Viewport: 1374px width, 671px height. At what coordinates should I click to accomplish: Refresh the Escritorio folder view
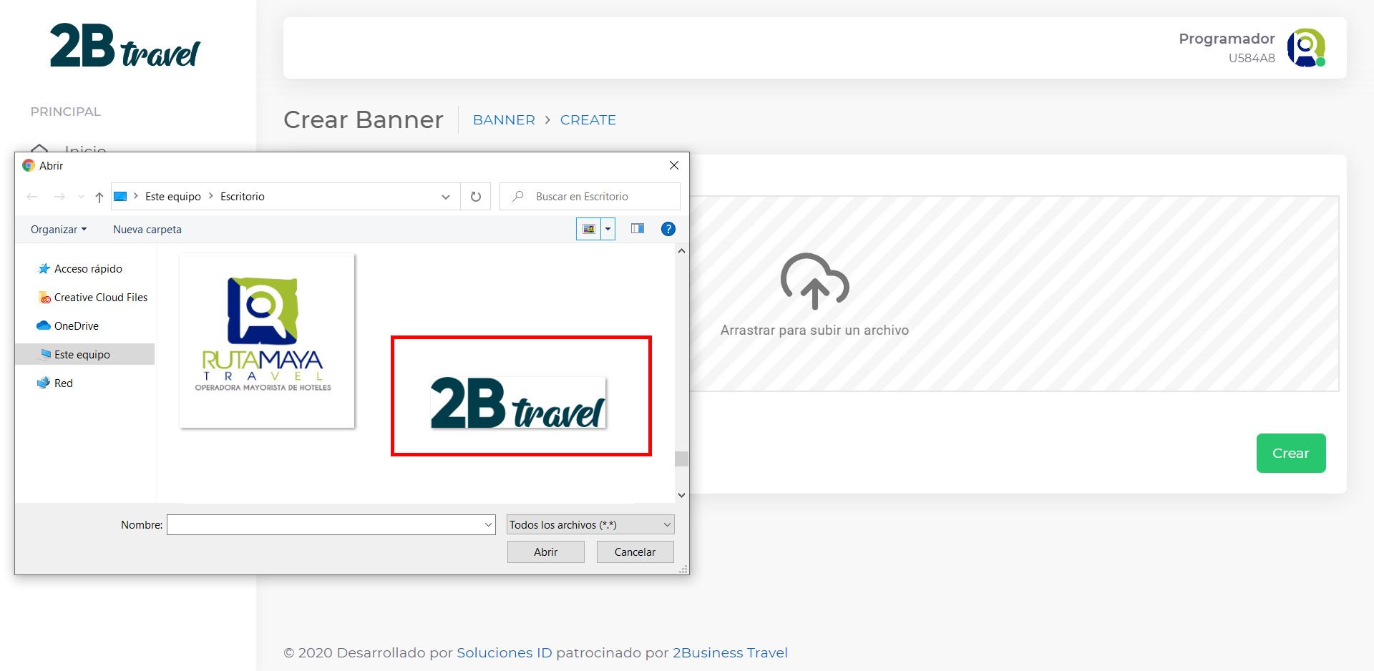click(476, 197)
